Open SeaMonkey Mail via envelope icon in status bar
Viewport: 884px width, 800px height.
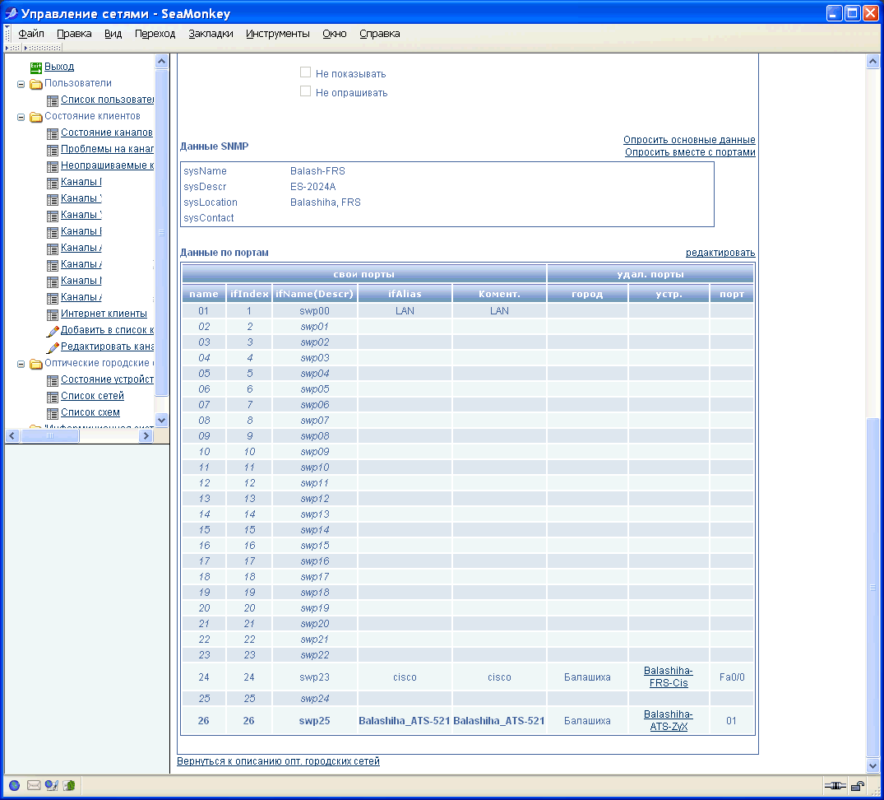(35, 784)
